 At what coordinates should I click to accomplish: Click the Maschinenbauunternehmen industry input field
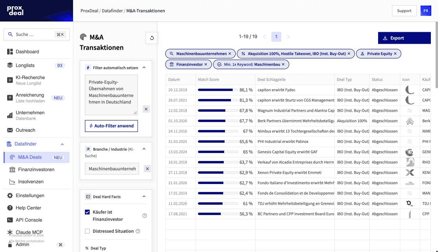coord(112,169)
